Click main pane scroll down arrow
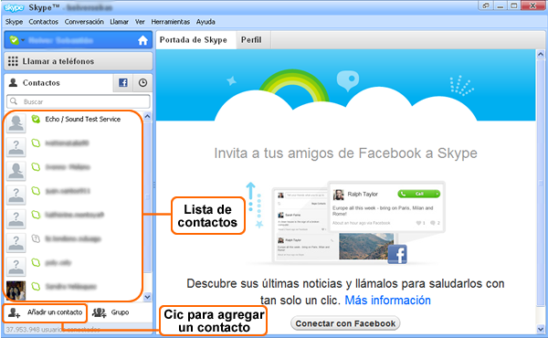Viewport: 548px width, 338px height. 541,329
